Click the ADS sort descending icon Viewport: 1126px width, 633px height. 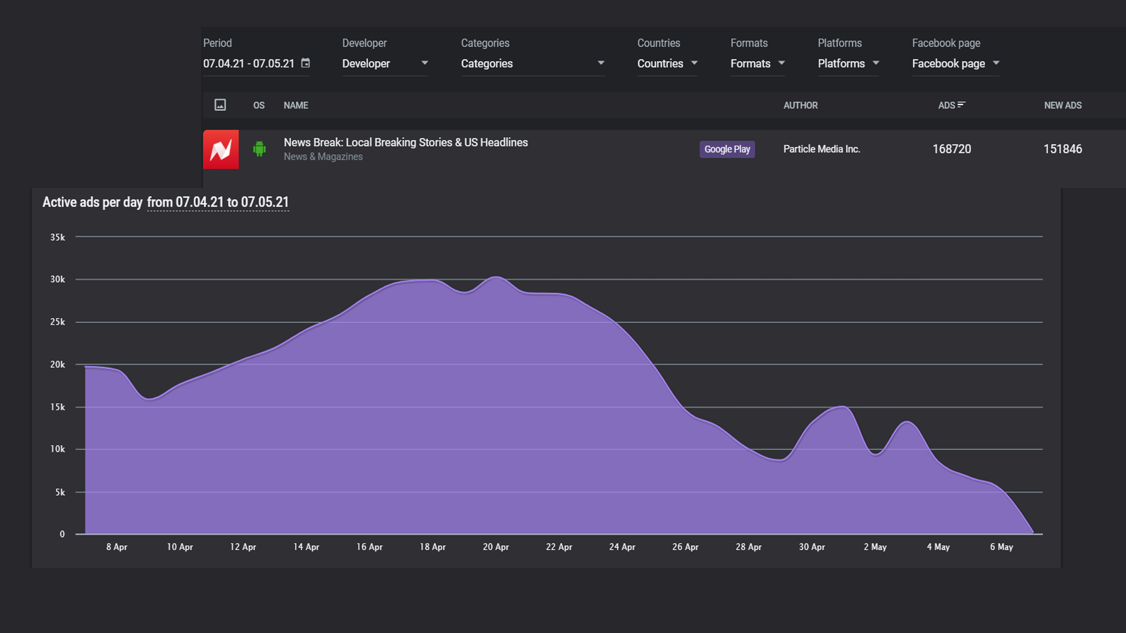coord(961,105)
